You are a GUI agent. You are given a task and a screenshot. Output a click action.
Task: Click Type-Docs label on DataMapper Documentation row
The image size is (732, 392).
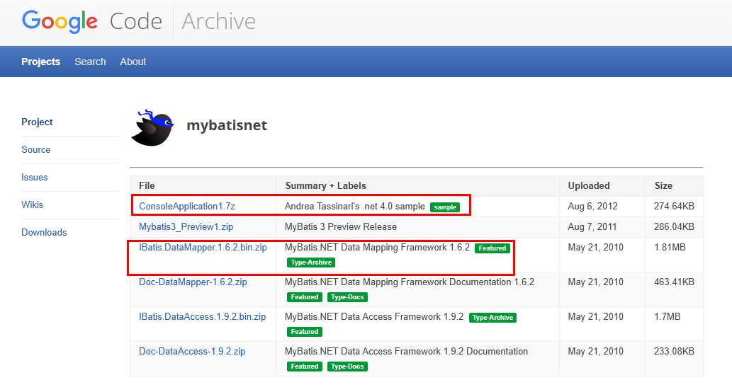(x=347, y=297)
